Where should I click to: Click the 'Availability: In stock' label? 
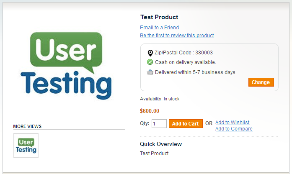tap(160, 99)
